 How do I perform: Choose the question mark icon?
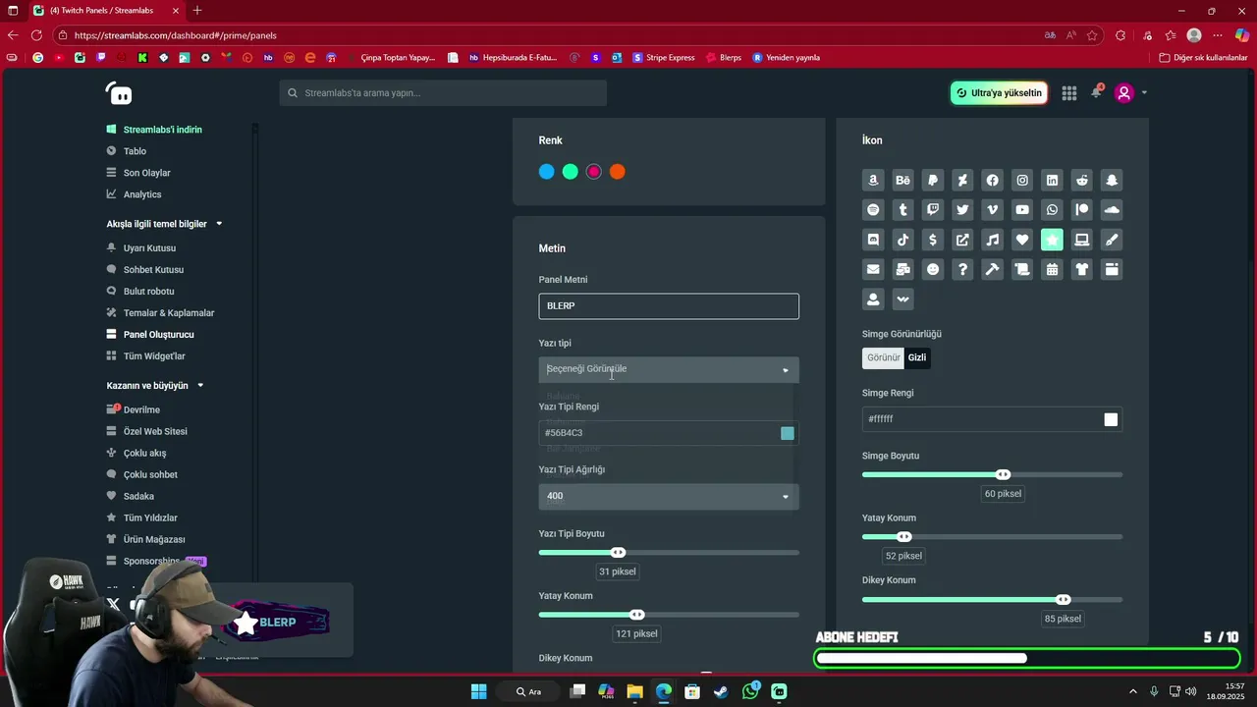pyautogui.click(x=962, y=269)
